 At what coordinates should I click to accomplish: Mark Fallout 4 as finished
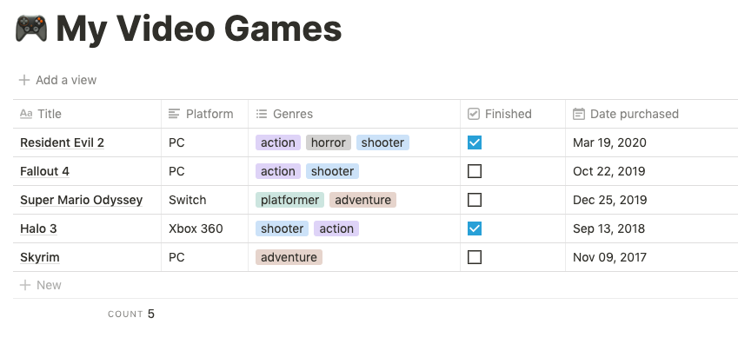475,171
